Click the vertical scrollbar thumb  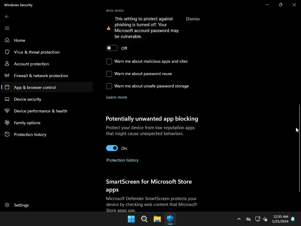coord(299,148)
